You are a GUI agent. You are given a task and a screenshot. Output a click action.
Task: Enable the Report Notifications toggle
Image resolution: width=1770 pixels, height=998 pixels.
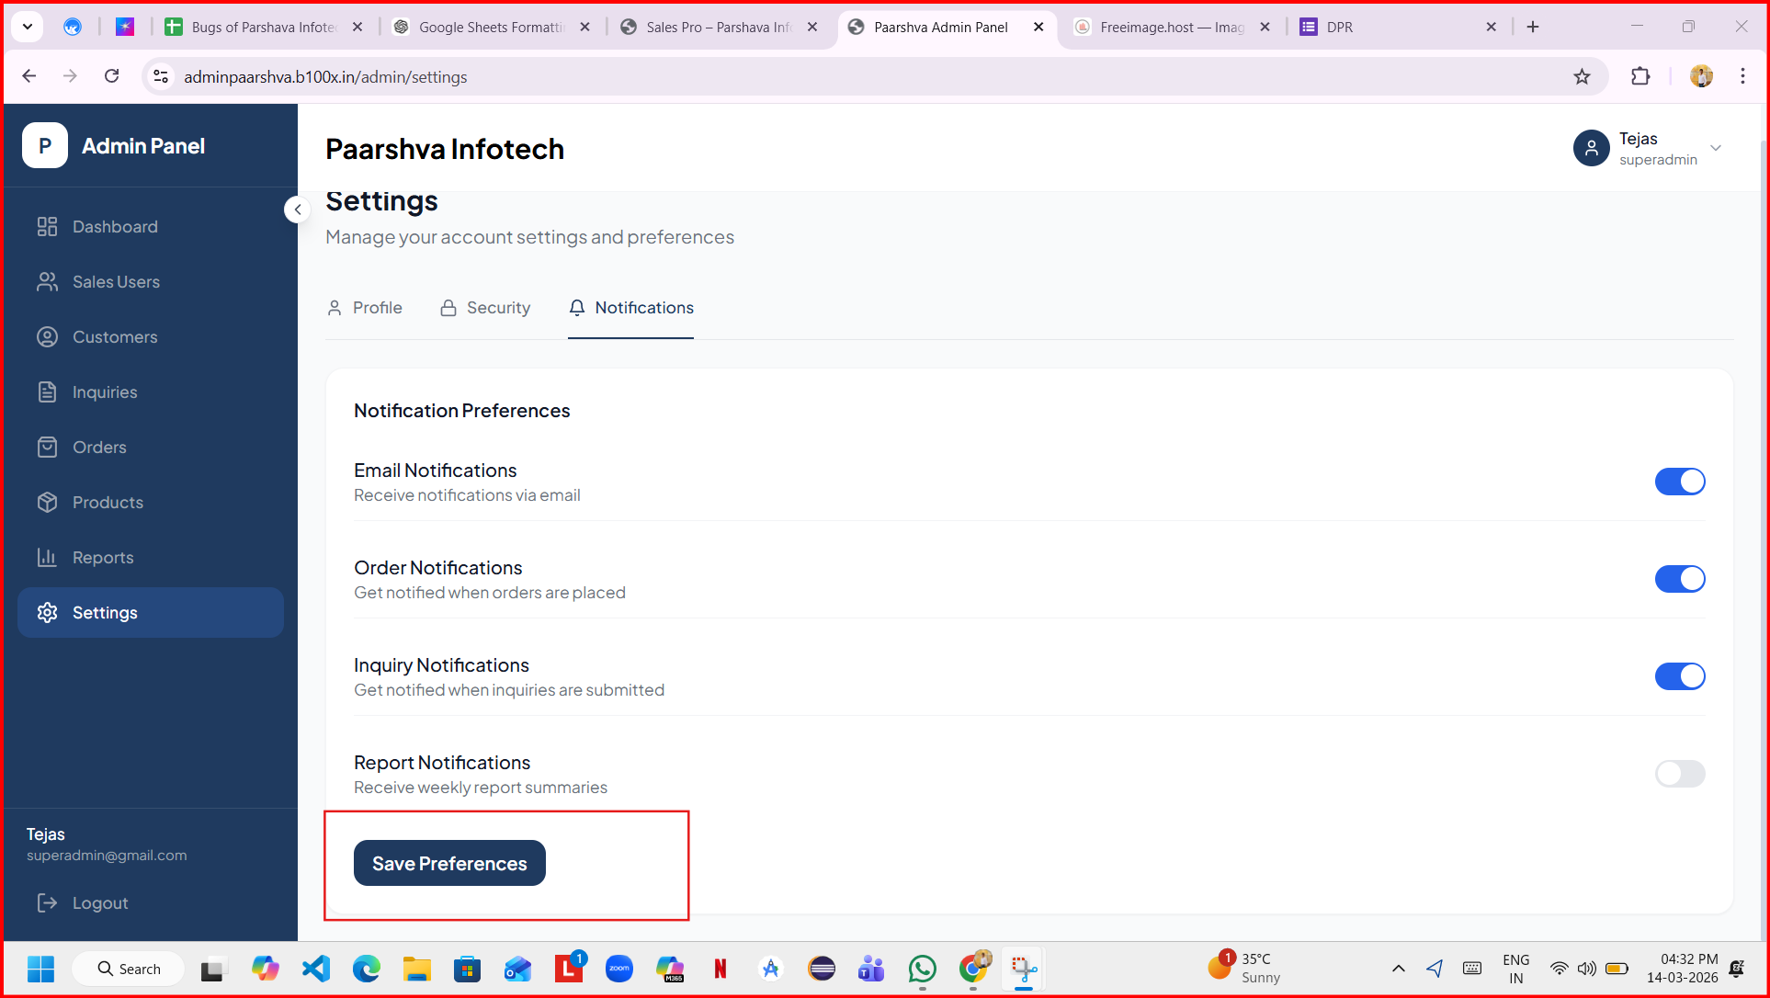pos(1680,774)
